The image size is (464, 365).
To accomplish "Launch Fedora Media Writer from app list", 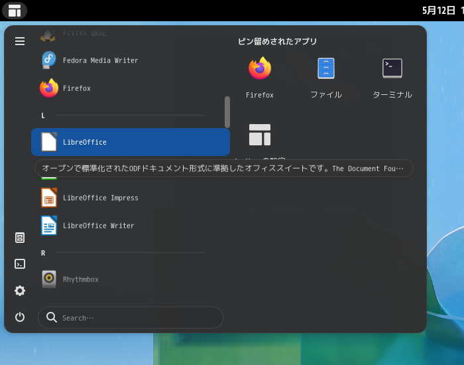I will [131, 60].
